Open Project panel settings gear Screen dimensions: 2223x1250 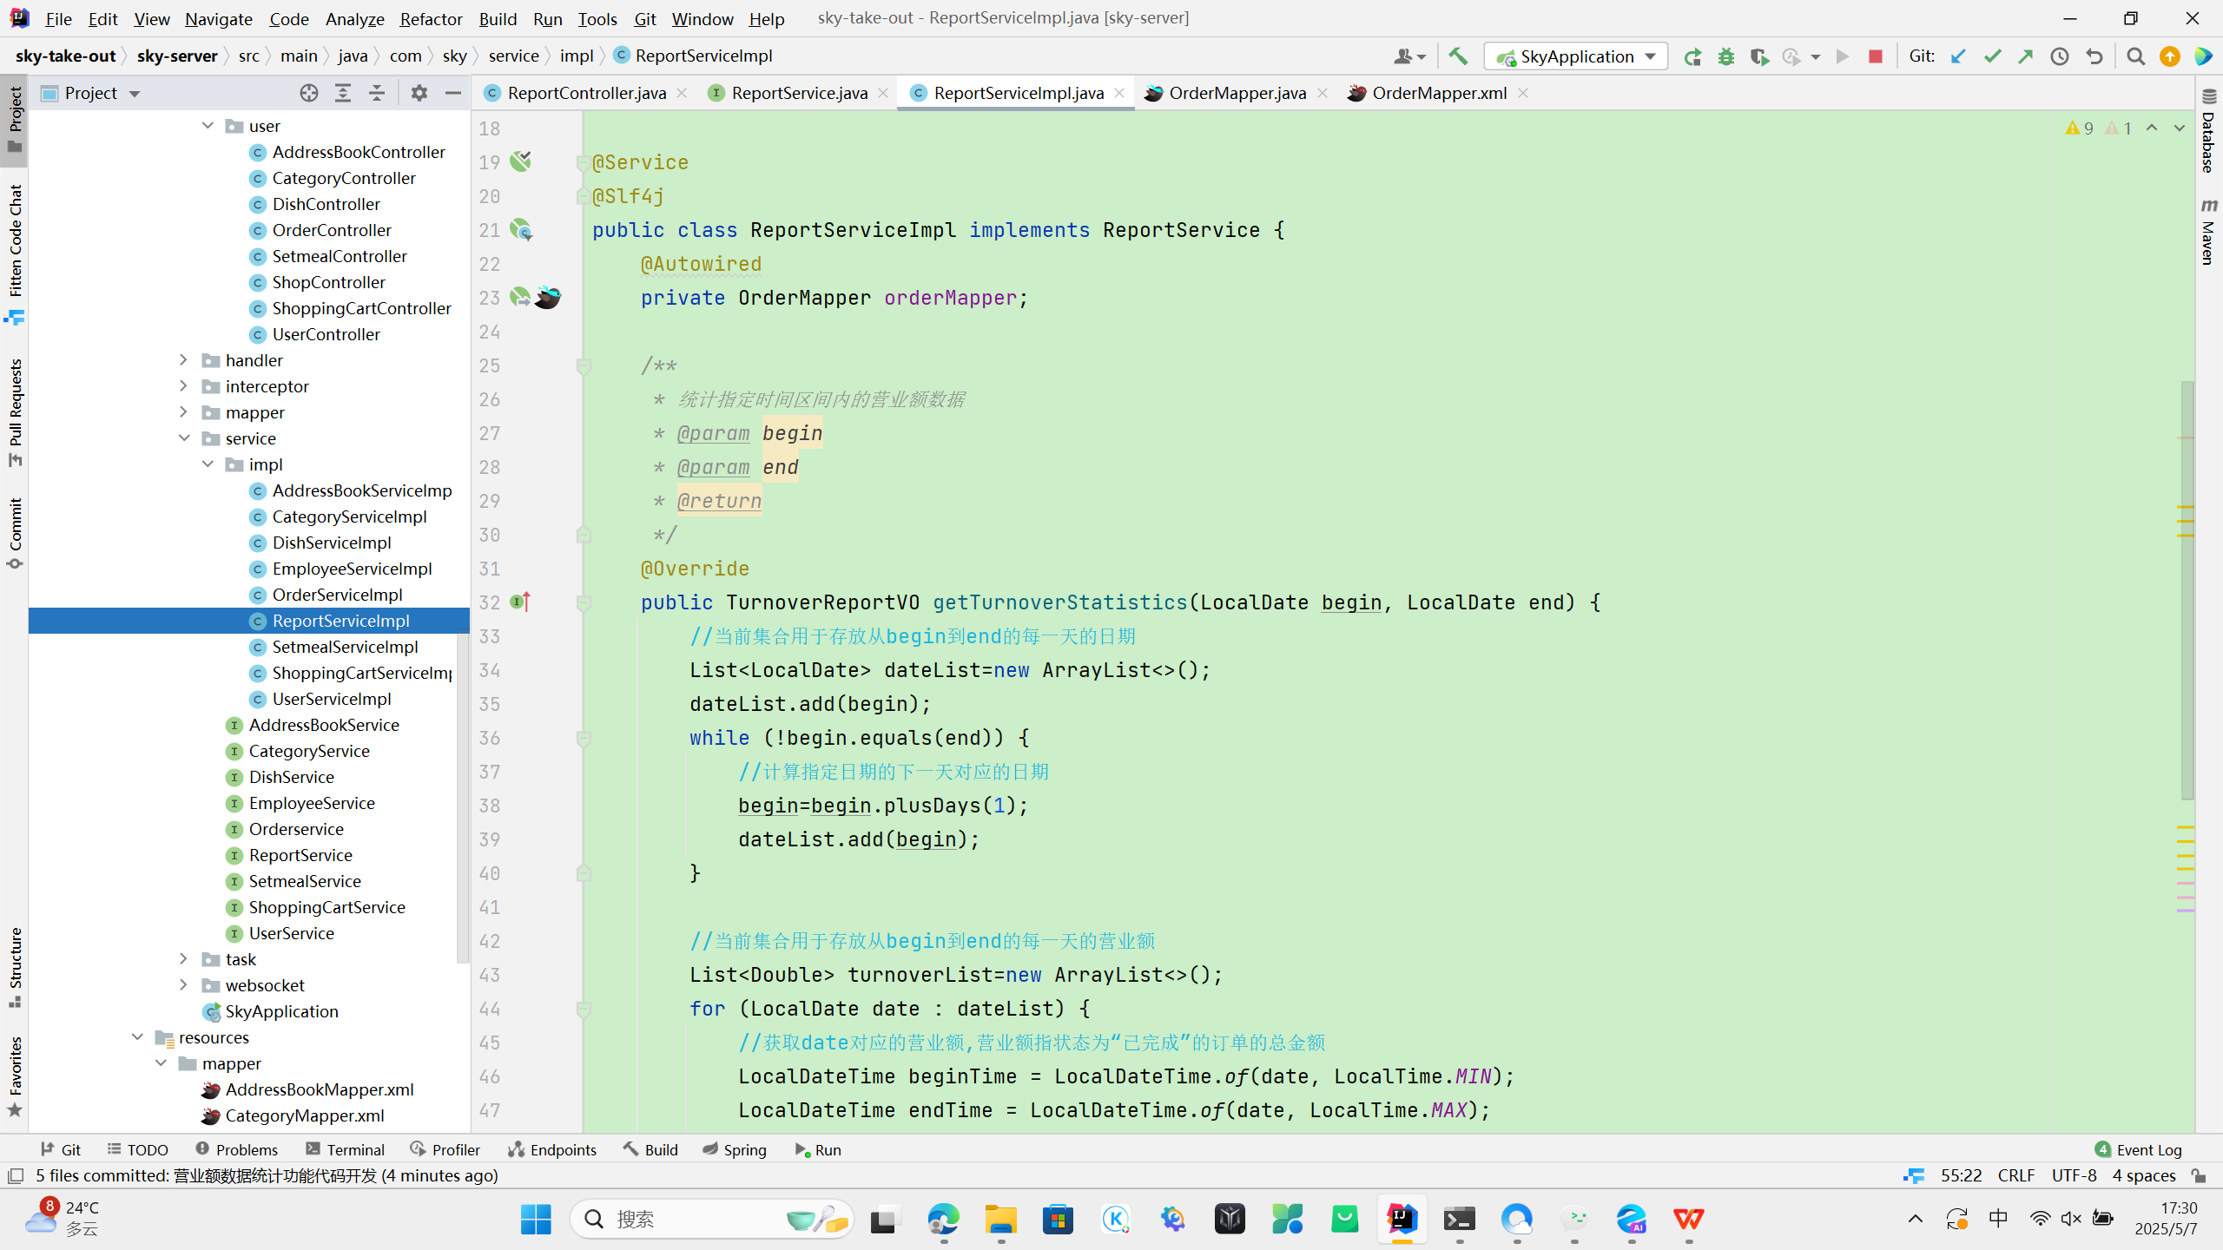pyautogui.click(x=419, y=93)
